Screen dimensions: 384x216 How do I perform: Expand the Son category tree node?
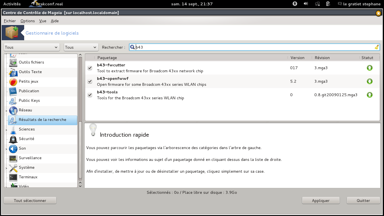pyautogui.click(x=6, y=149)
